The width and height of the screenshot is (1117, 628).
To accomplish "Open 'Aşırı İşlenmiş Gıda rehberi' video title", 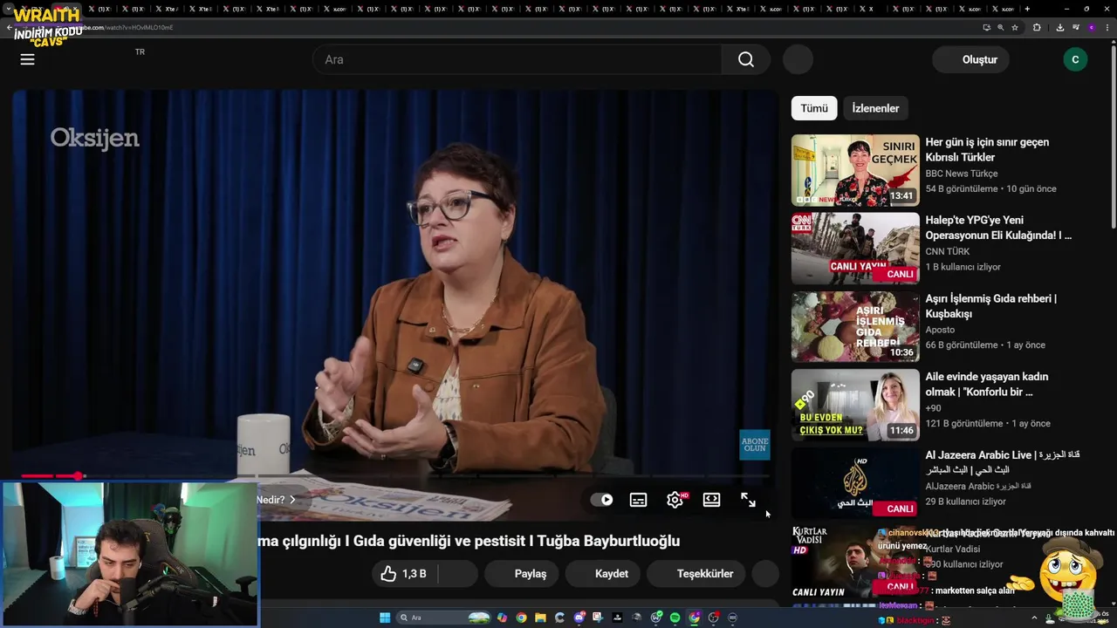I will pos(990,306).
